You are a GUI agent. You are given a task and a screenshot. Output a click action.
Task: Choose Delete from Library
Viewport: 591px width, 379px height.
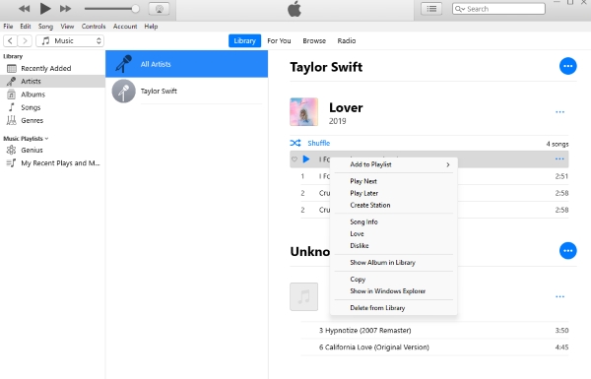pyautogui.click(x=393, y=308)
